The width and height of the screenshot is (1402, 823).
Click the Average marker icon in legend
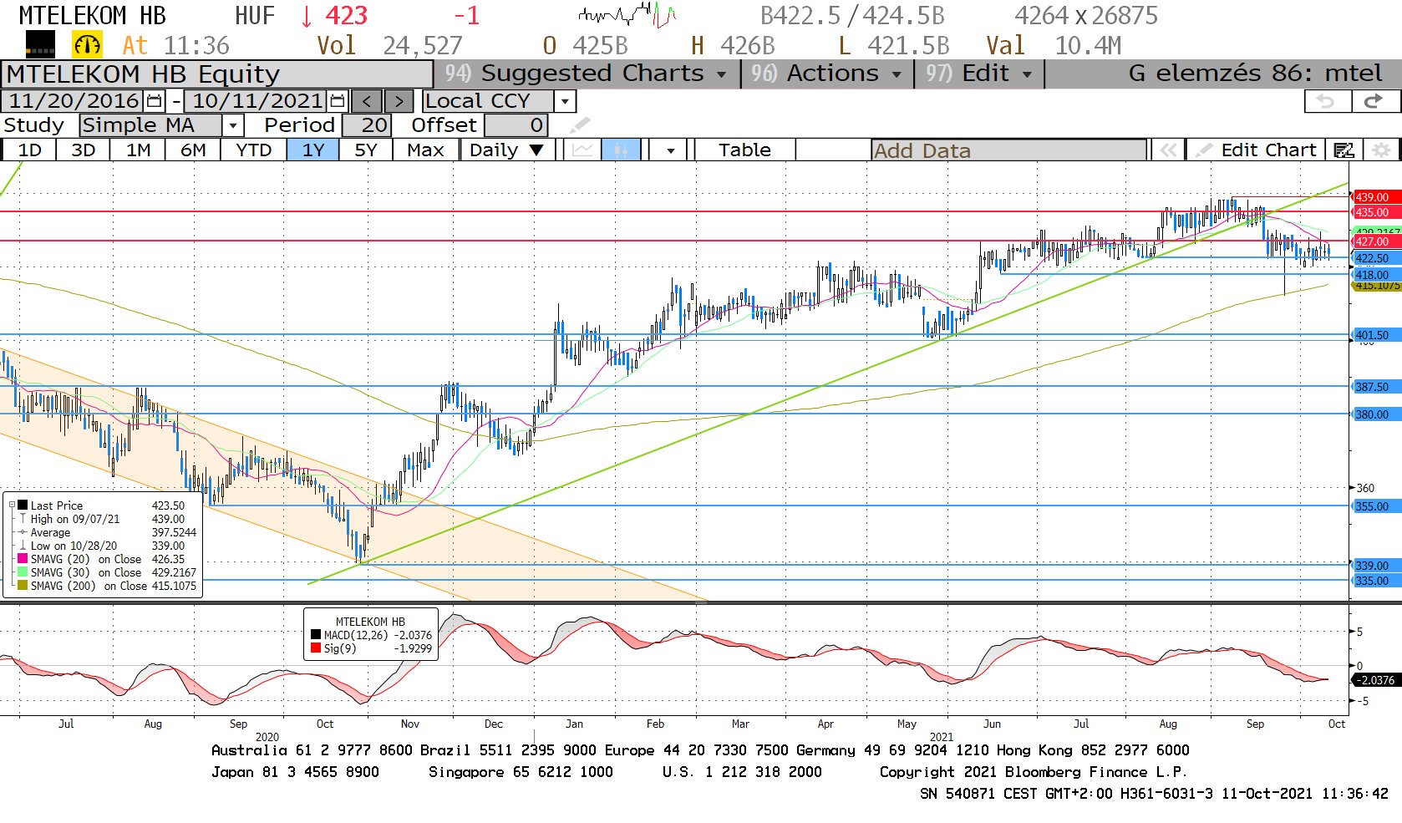(x=23, y=532)
